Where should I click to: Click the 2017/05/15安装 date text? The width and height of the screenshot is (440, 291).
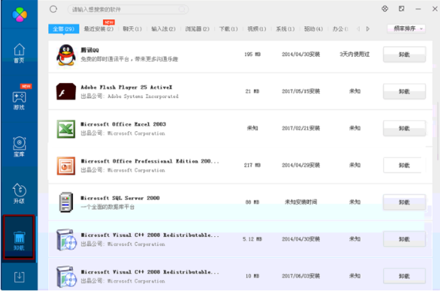click(301, 91)
